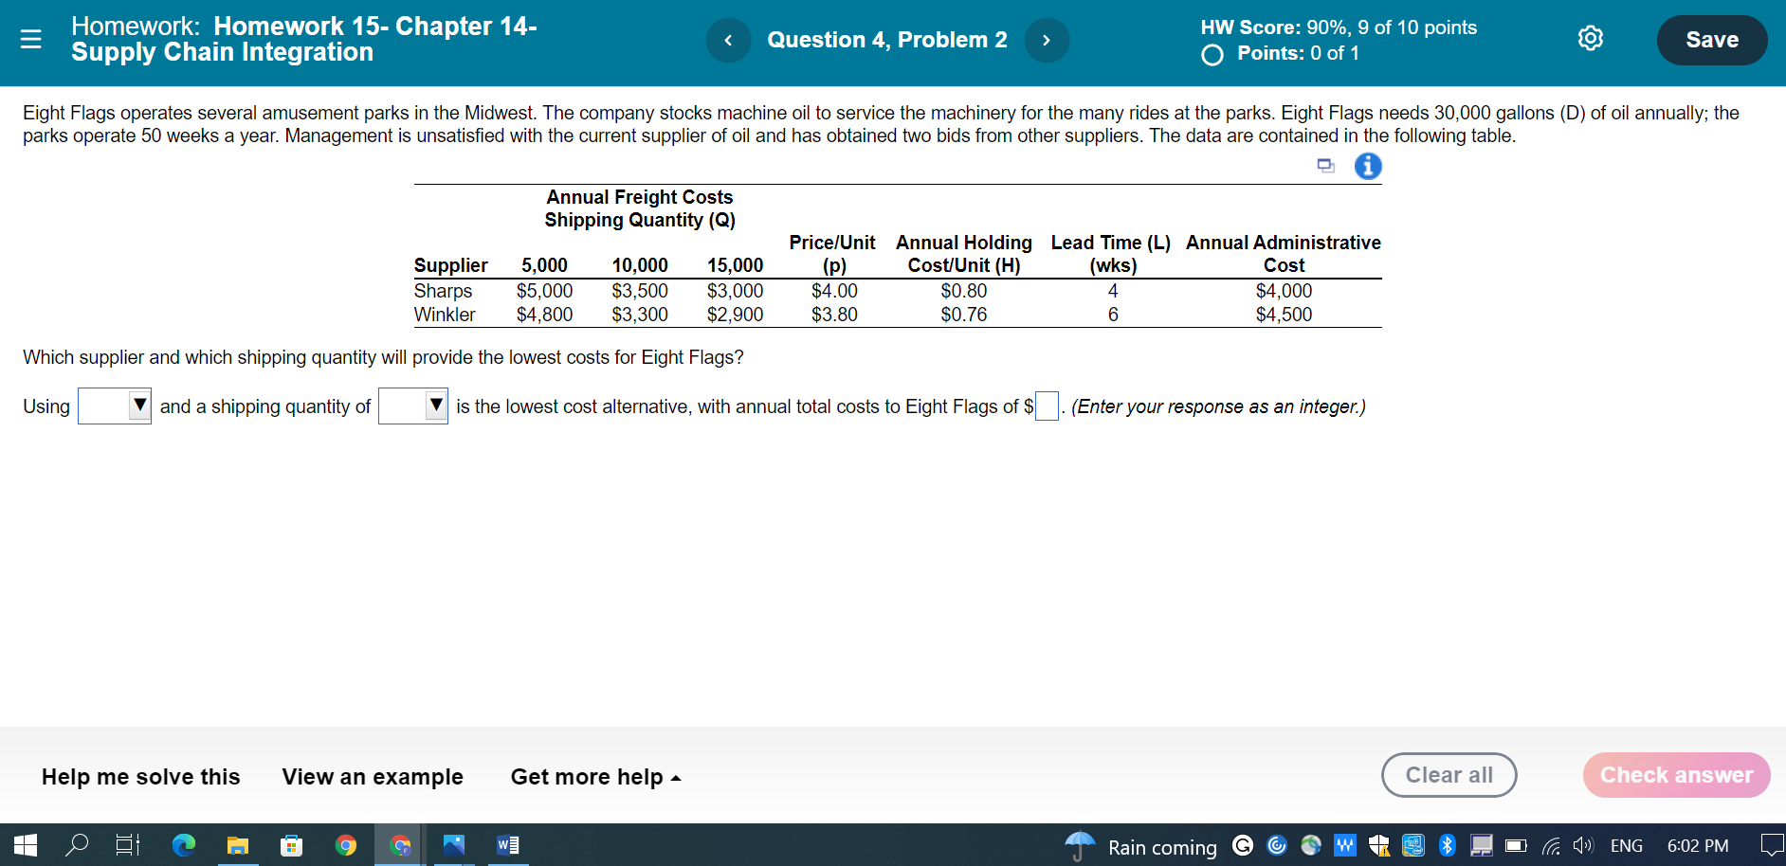This screenshot has height=866, width=1786.
Task: Open volume control in tray
Action: tap(1583, 845)
